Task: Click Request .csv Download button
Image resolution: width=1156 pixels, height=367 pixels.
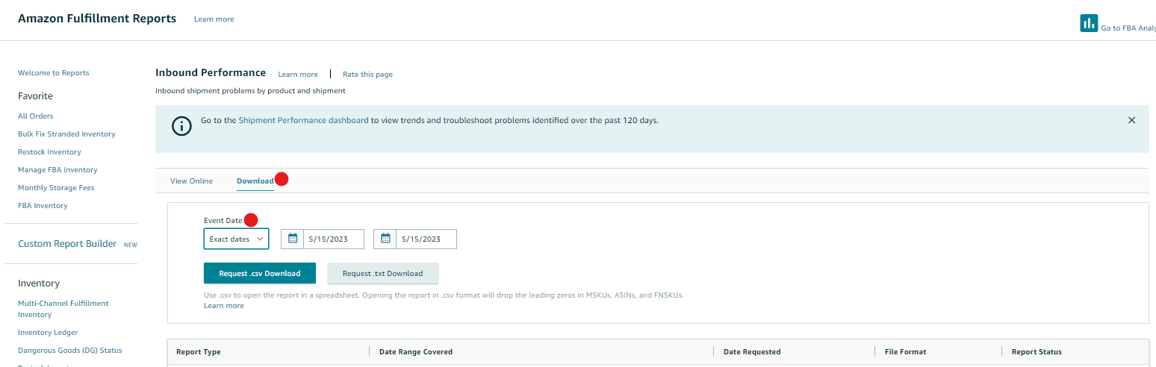Action: [x=260, y=273]
